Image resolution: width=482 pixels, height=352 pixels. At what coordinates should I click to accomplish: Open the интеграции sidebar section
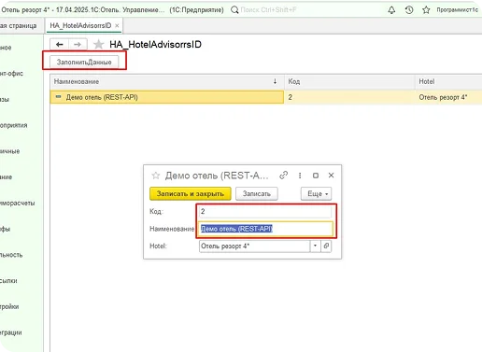(x=11, y=332)
